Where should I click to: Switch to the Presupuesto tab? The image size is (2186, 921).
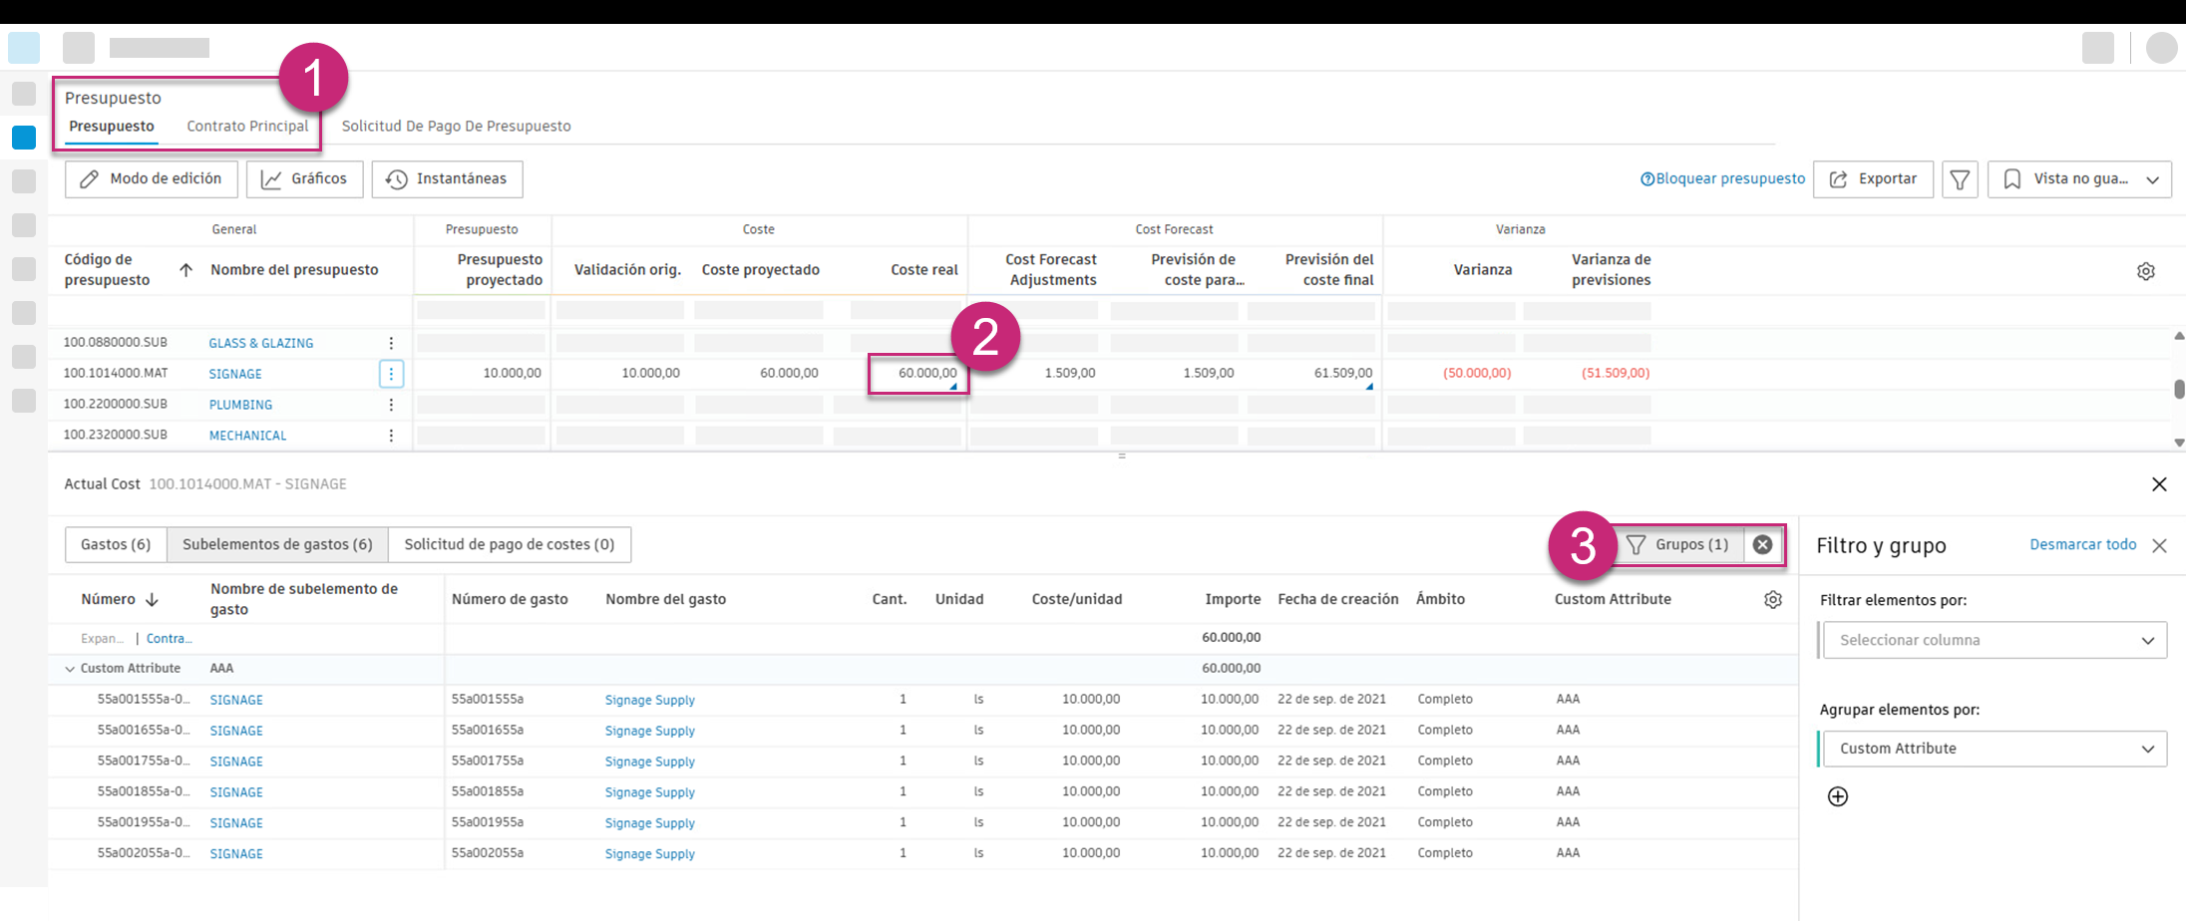(x=112, y=127)
